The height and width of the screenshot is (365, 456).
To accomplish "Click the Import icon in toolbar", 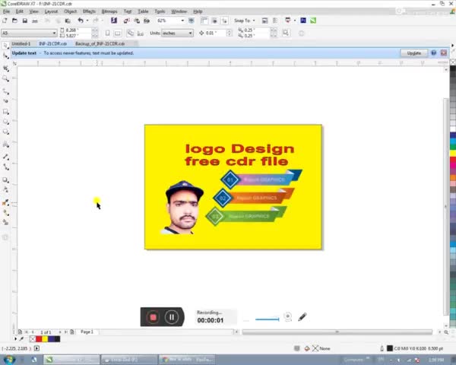I will (126, 21).
